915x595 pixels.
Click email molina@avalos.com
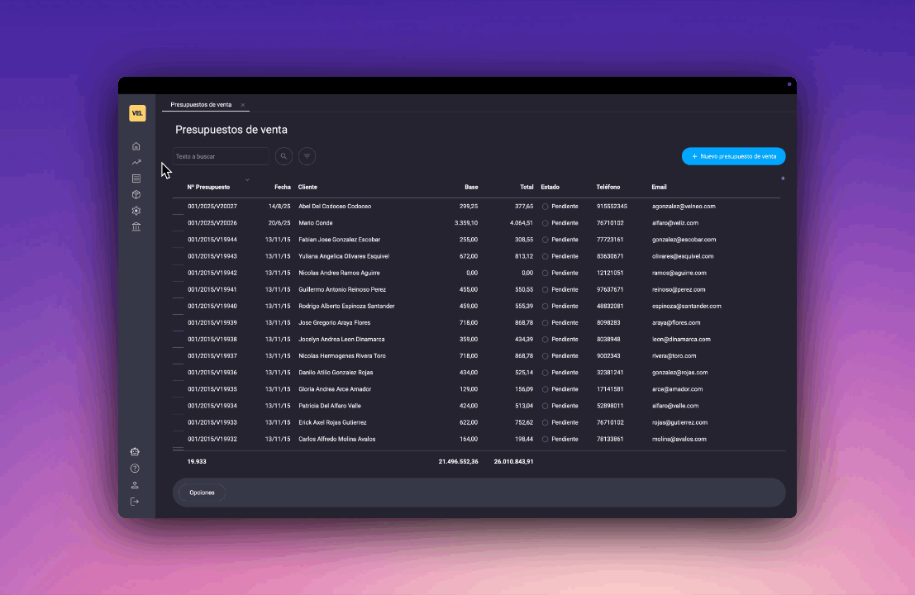679,440
